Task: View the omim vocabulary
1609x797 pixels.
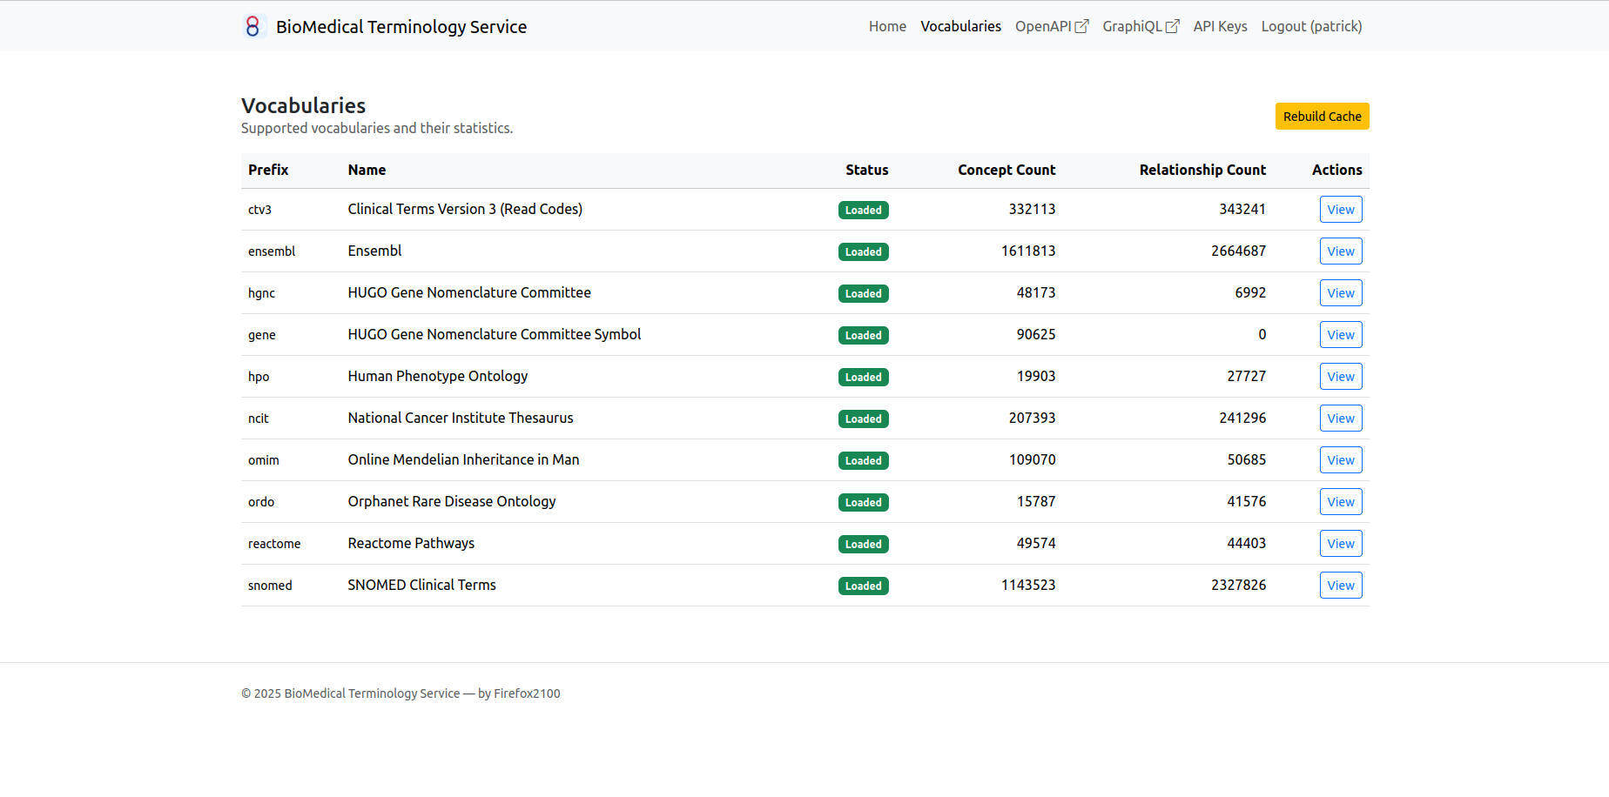Action: [x=1340, y=460]
